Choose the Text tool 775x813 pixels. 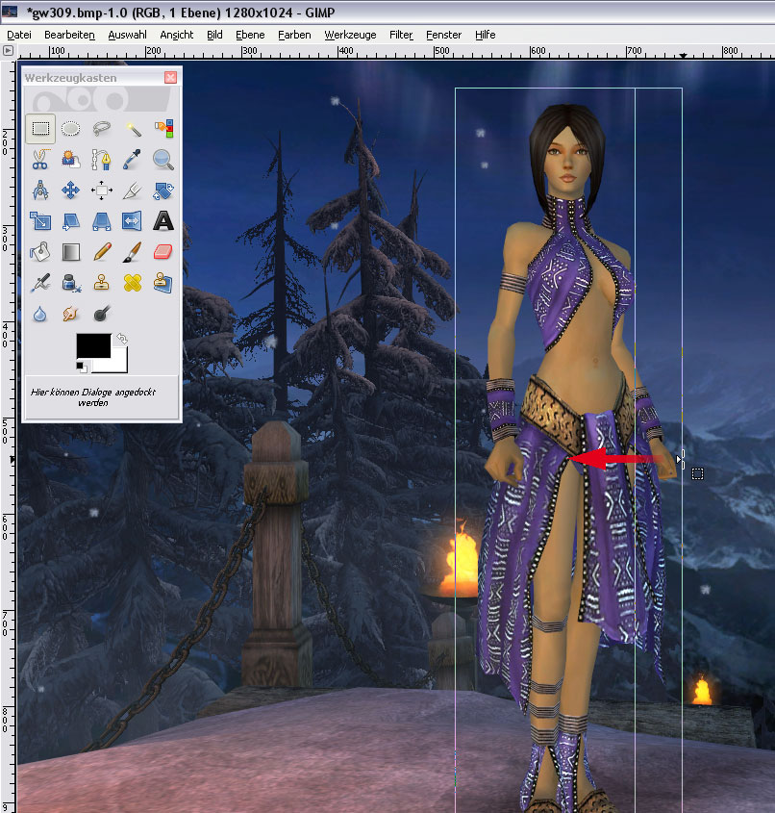[x=163, y=220]
